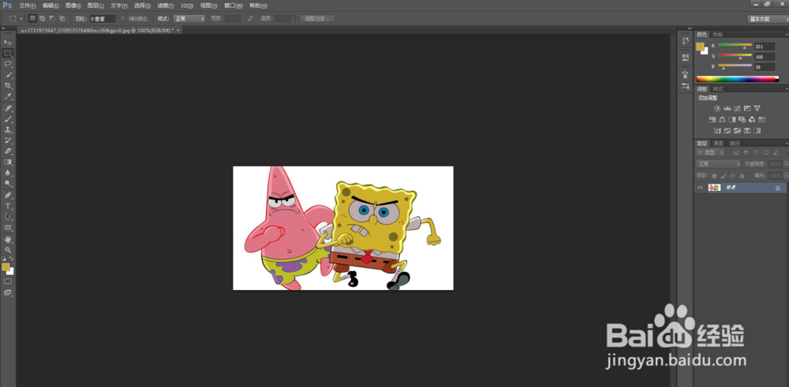Screen dimensions: 789x387
Task: Open the layer filter 类型 dropdown
Action: click(x=711, y=152)
